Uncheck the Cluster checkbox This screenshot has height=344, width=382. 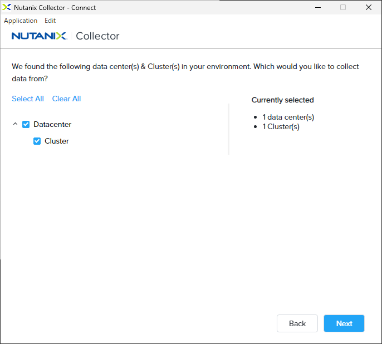coord(37,141)
